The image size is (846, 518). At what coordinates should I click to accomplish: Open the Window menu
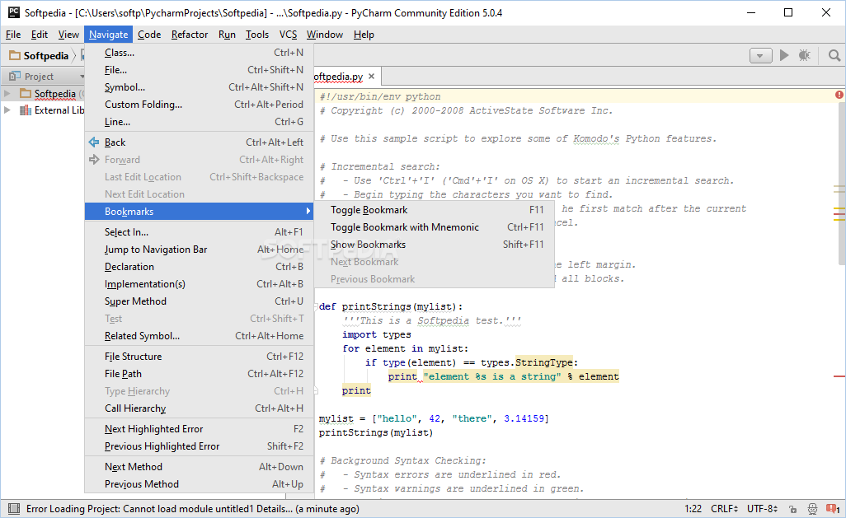coord(324,35)
